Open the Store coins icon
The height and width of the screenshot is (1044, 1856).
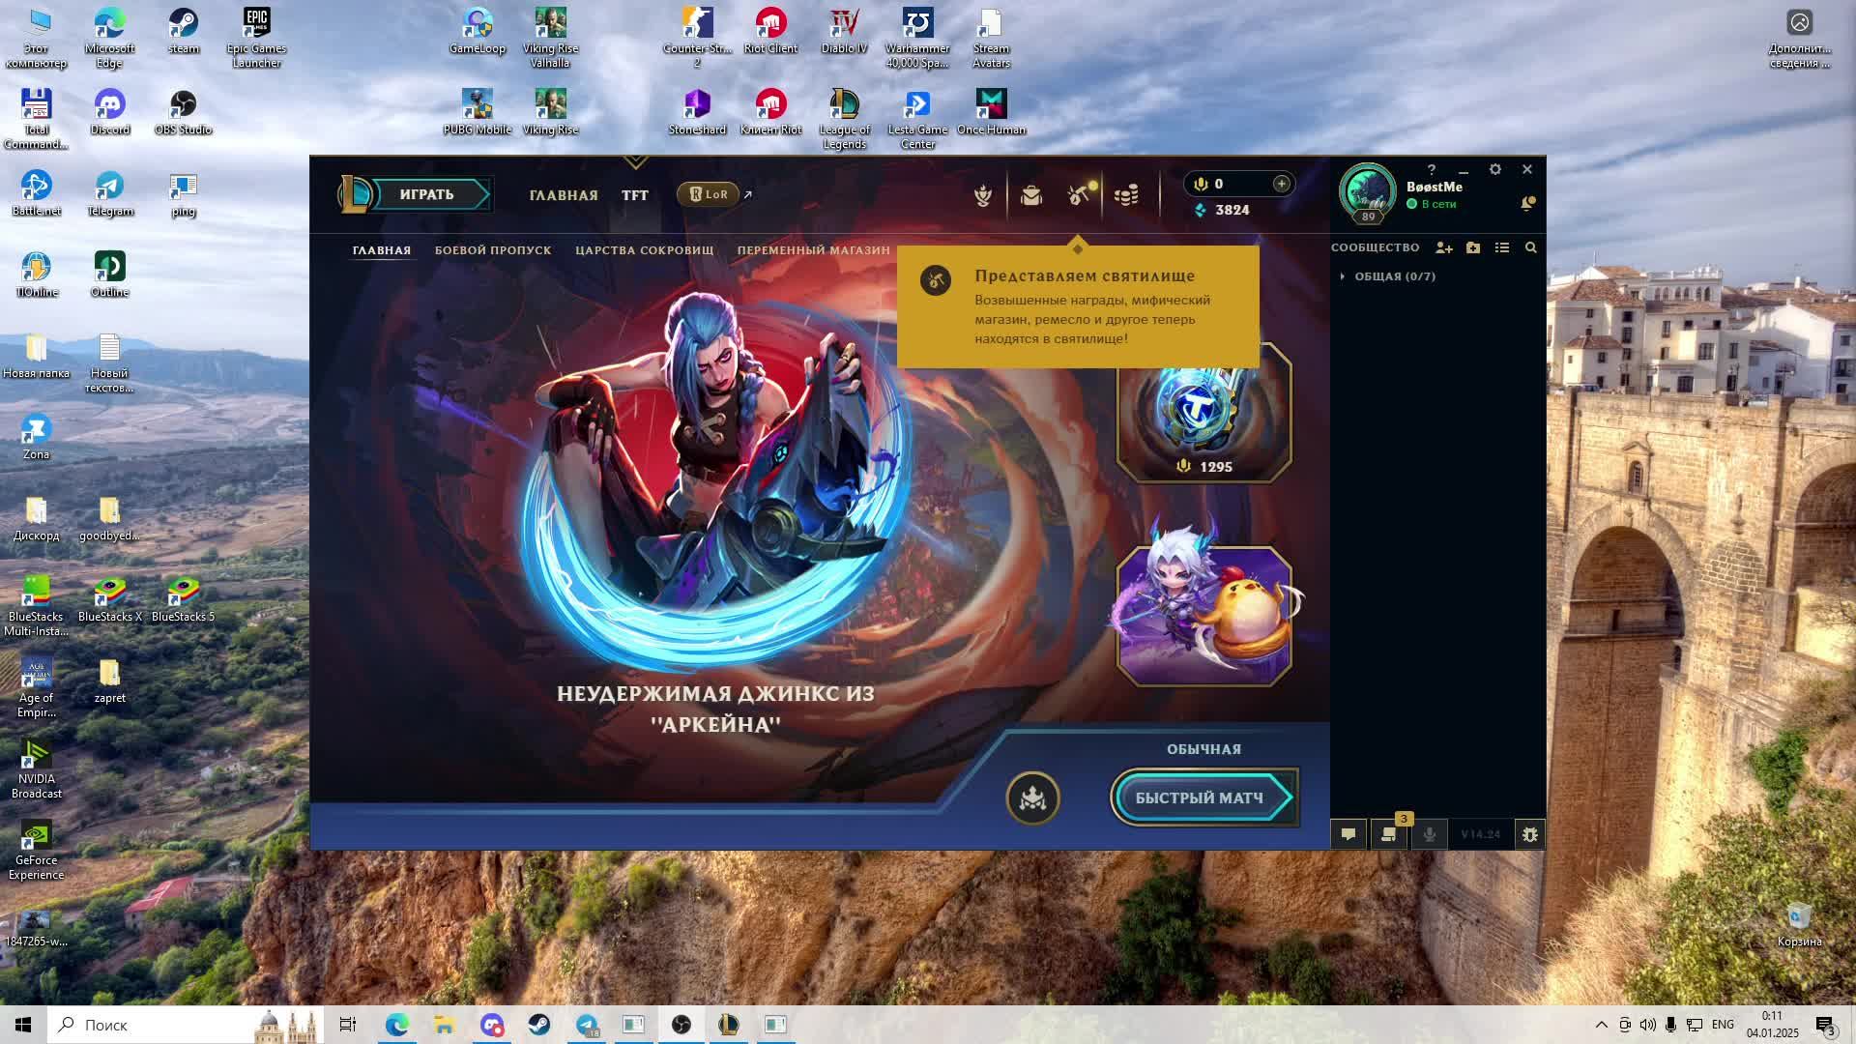(1126, 196)
